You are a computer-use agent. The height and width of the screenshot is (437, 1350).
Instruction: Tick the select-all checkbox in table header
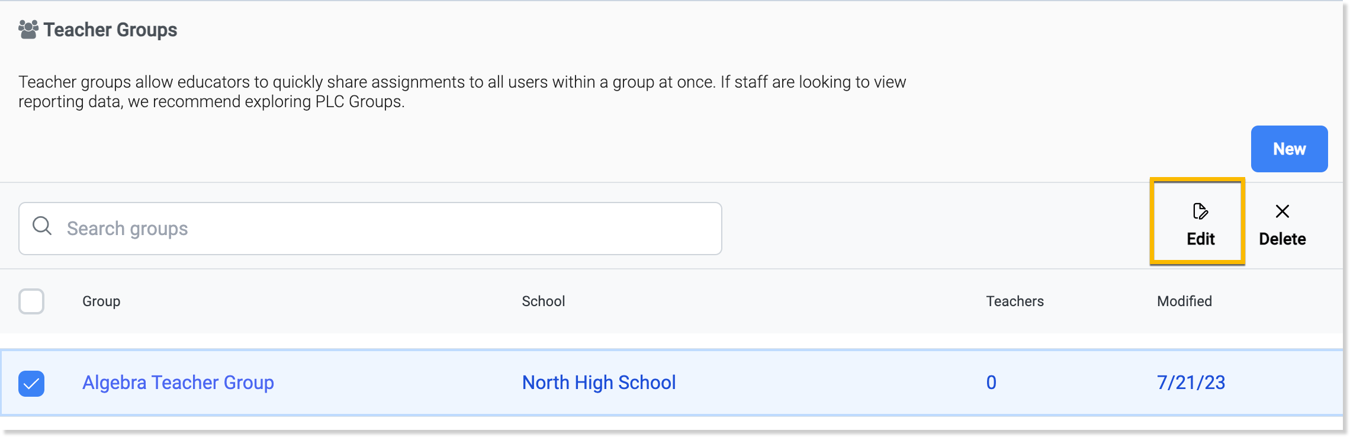[31, 301]
